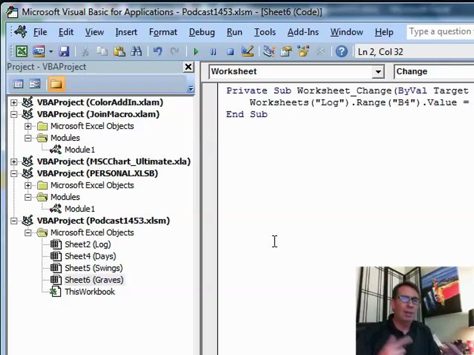Image resolution: width=474 pixels, height=355 pixels.
Task: Open the Tools menu
Action: pos(265,32)
